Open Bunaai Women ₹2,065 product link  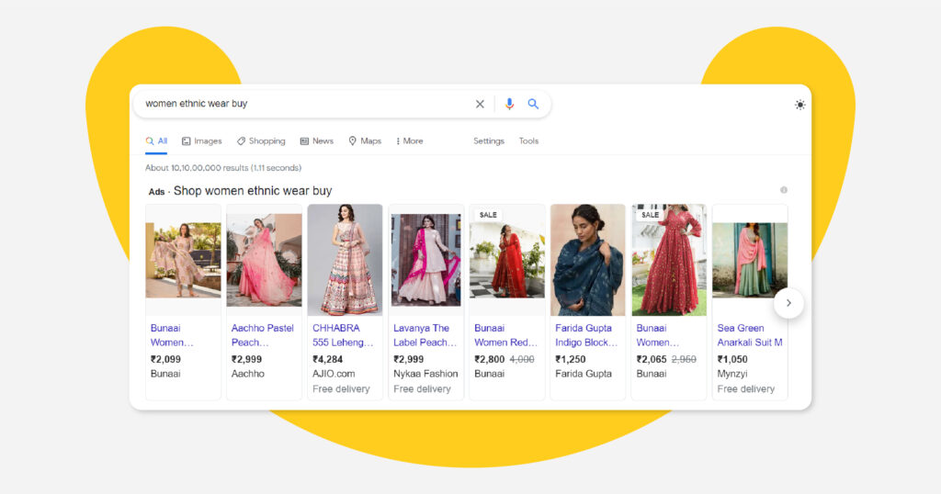(658, 335)
